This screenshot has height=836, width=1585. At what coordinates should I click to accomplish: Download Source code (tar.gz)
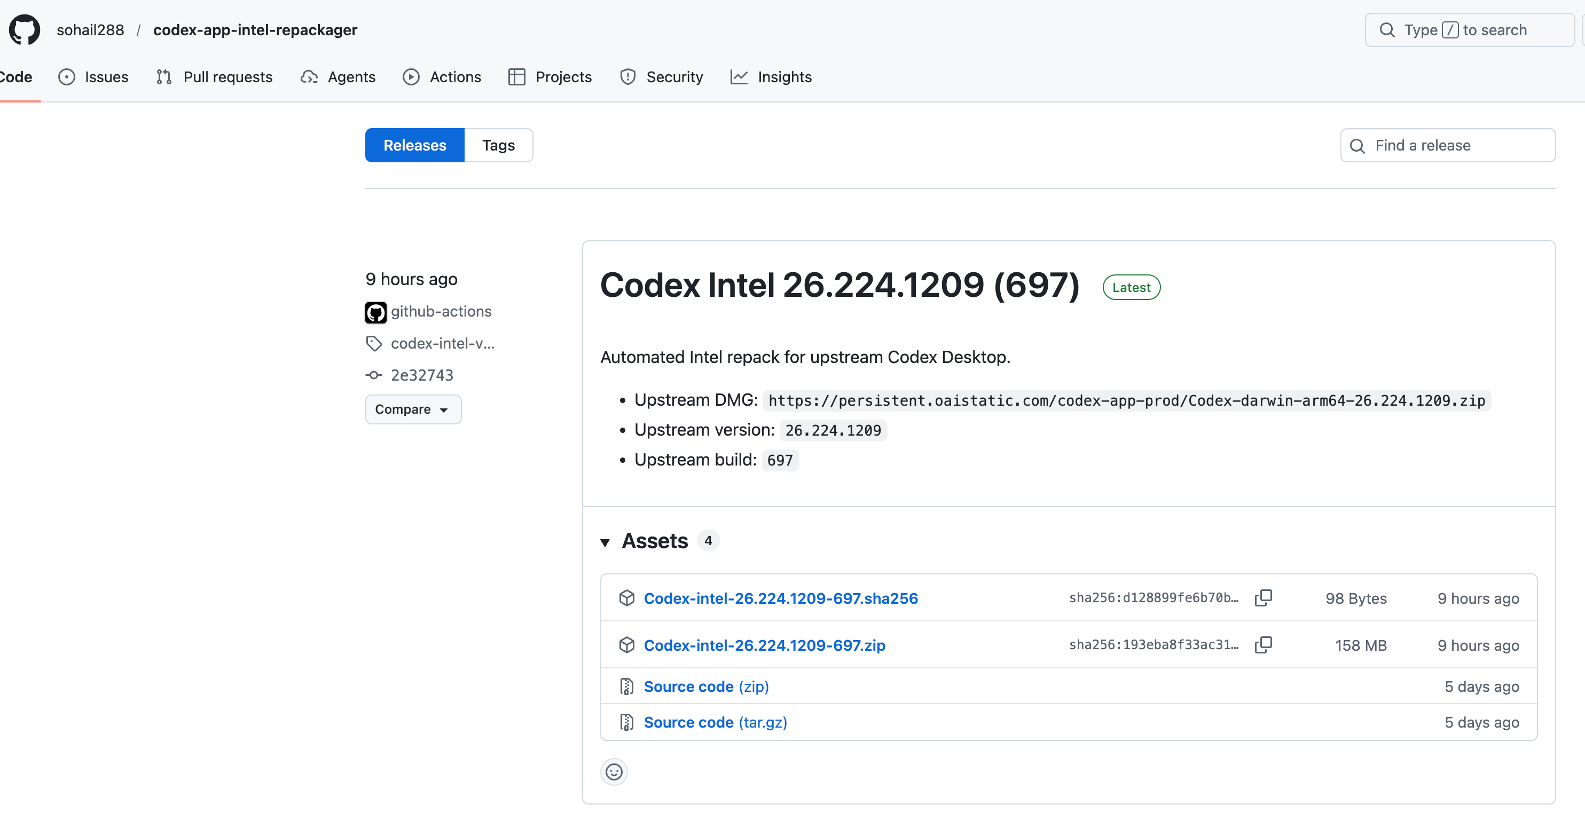pyautogui.click(x=715, y=722)
